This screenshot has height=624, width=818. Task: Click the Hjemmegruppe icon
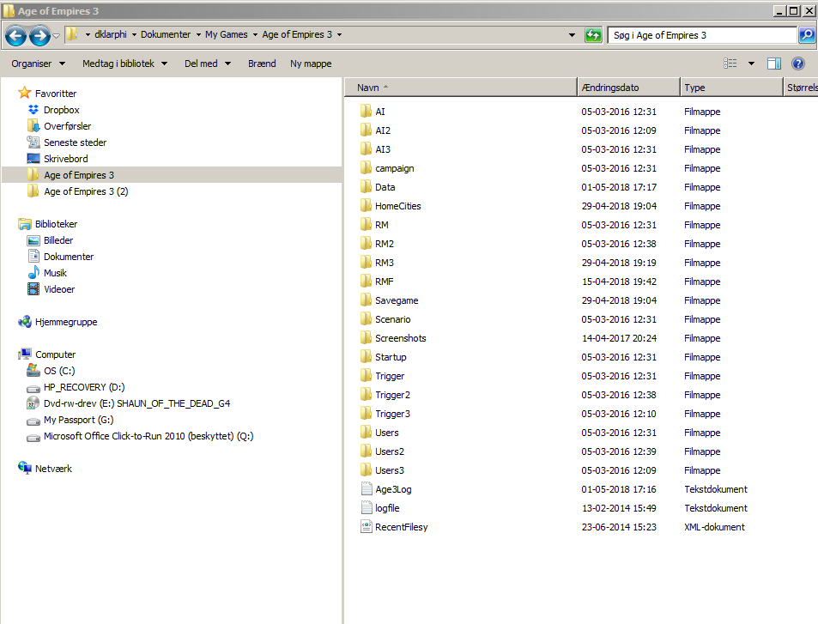[25, 321]
